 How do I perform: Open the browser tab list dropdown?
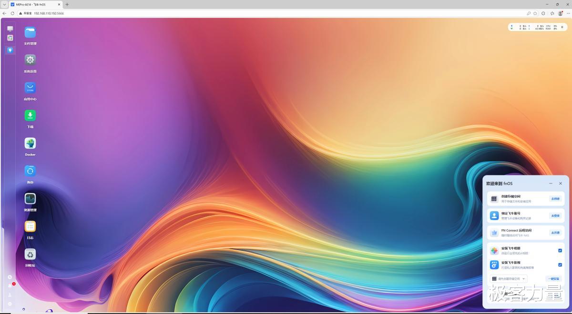click(x=4, y=4)
